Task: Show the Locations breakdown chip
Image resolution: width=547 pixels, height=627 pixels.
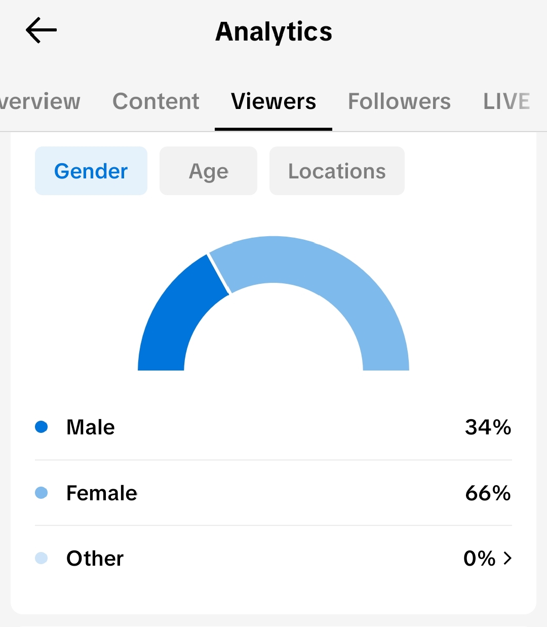Action: click(337, 171)
